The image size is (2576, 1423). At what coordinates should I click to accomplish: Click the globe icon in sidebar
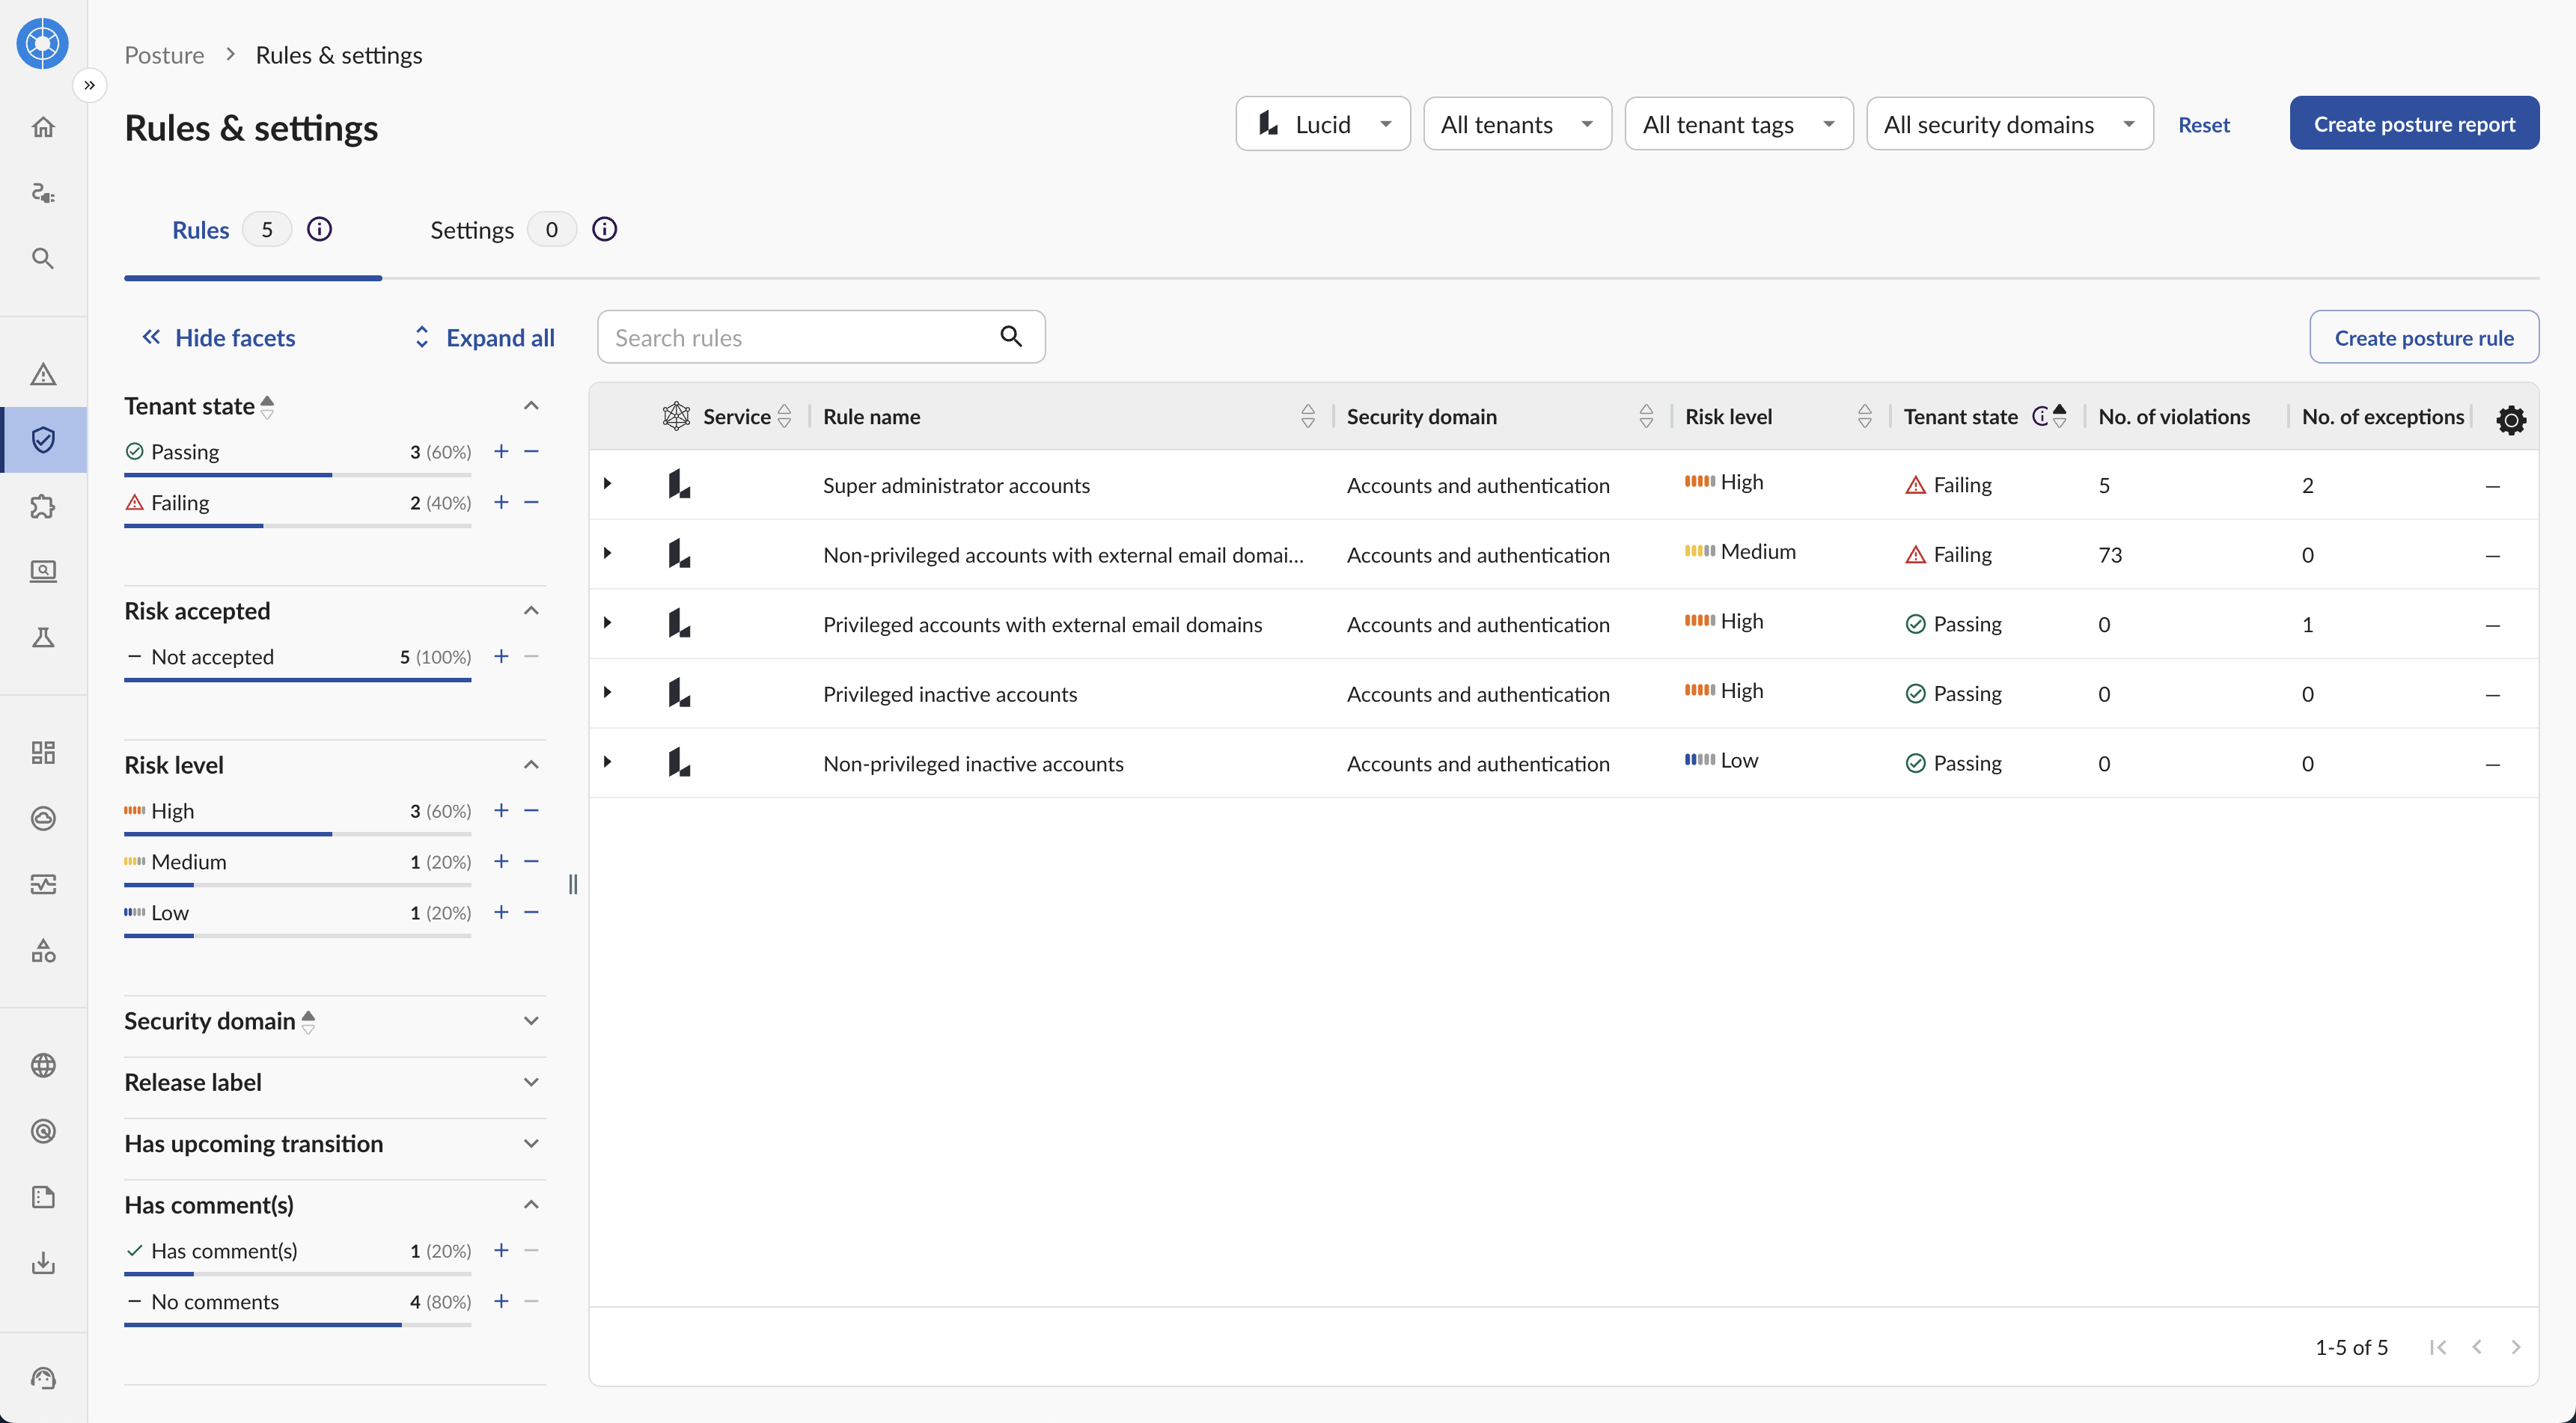[x=43, y=1065]
